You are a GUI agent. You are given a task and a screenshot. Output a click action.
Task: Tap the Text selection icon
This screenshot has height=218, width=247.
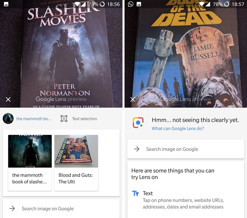[64, 118]
